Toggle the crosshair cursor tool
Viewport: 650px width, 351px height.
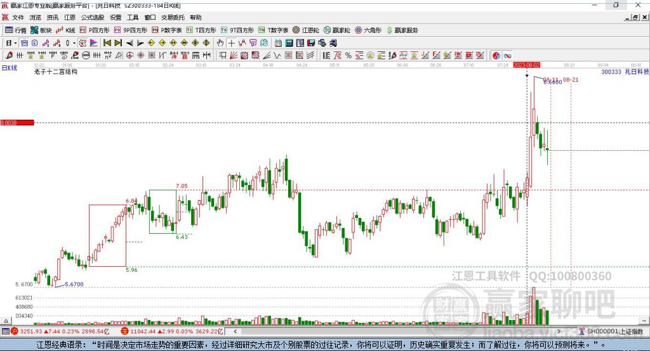point(231,43)
